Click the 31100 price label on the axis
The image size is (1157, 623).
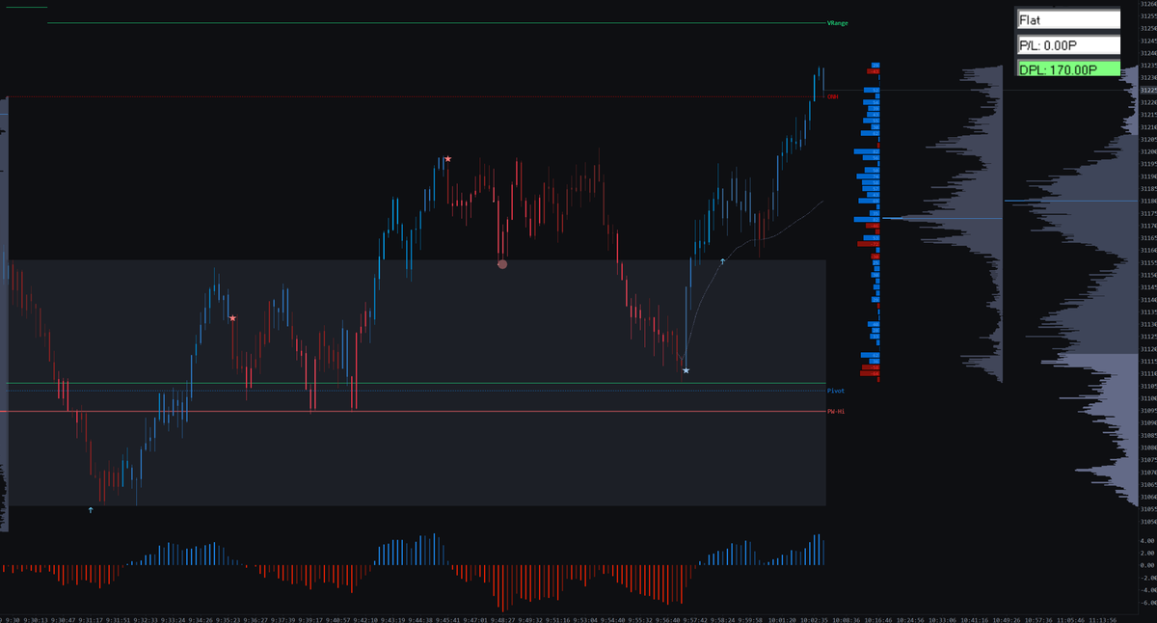pyautogui.click(x=1147, y=397)
